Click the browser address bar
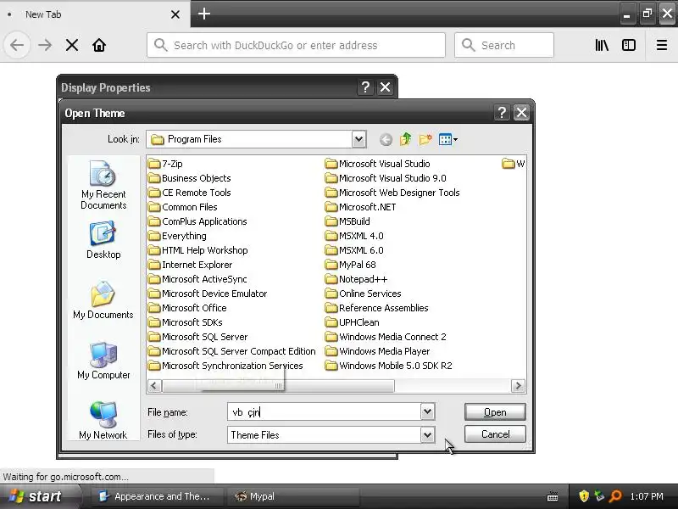 296,45
